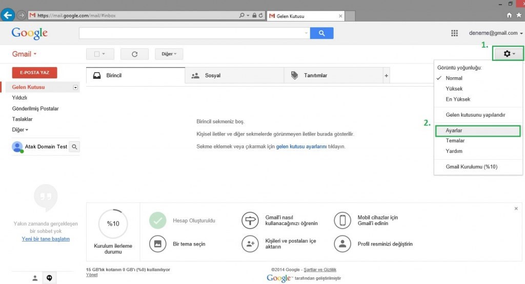This screenshot has height=284, width=525.
Task: Open the settings gear menu
Action: click(508, 53)
